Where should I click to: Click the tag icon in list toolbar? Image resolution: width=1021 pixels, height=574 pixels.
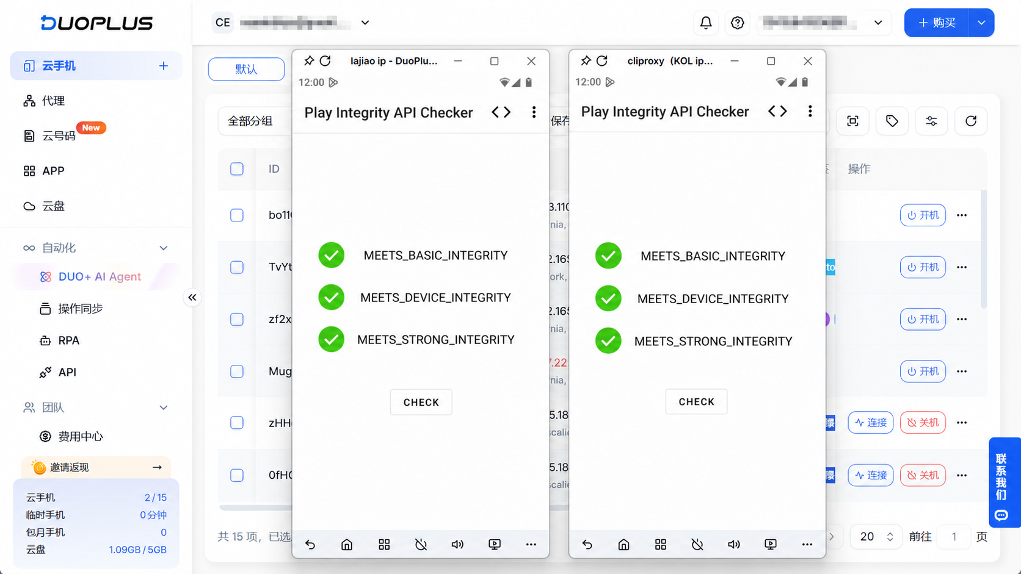(892, 121)
